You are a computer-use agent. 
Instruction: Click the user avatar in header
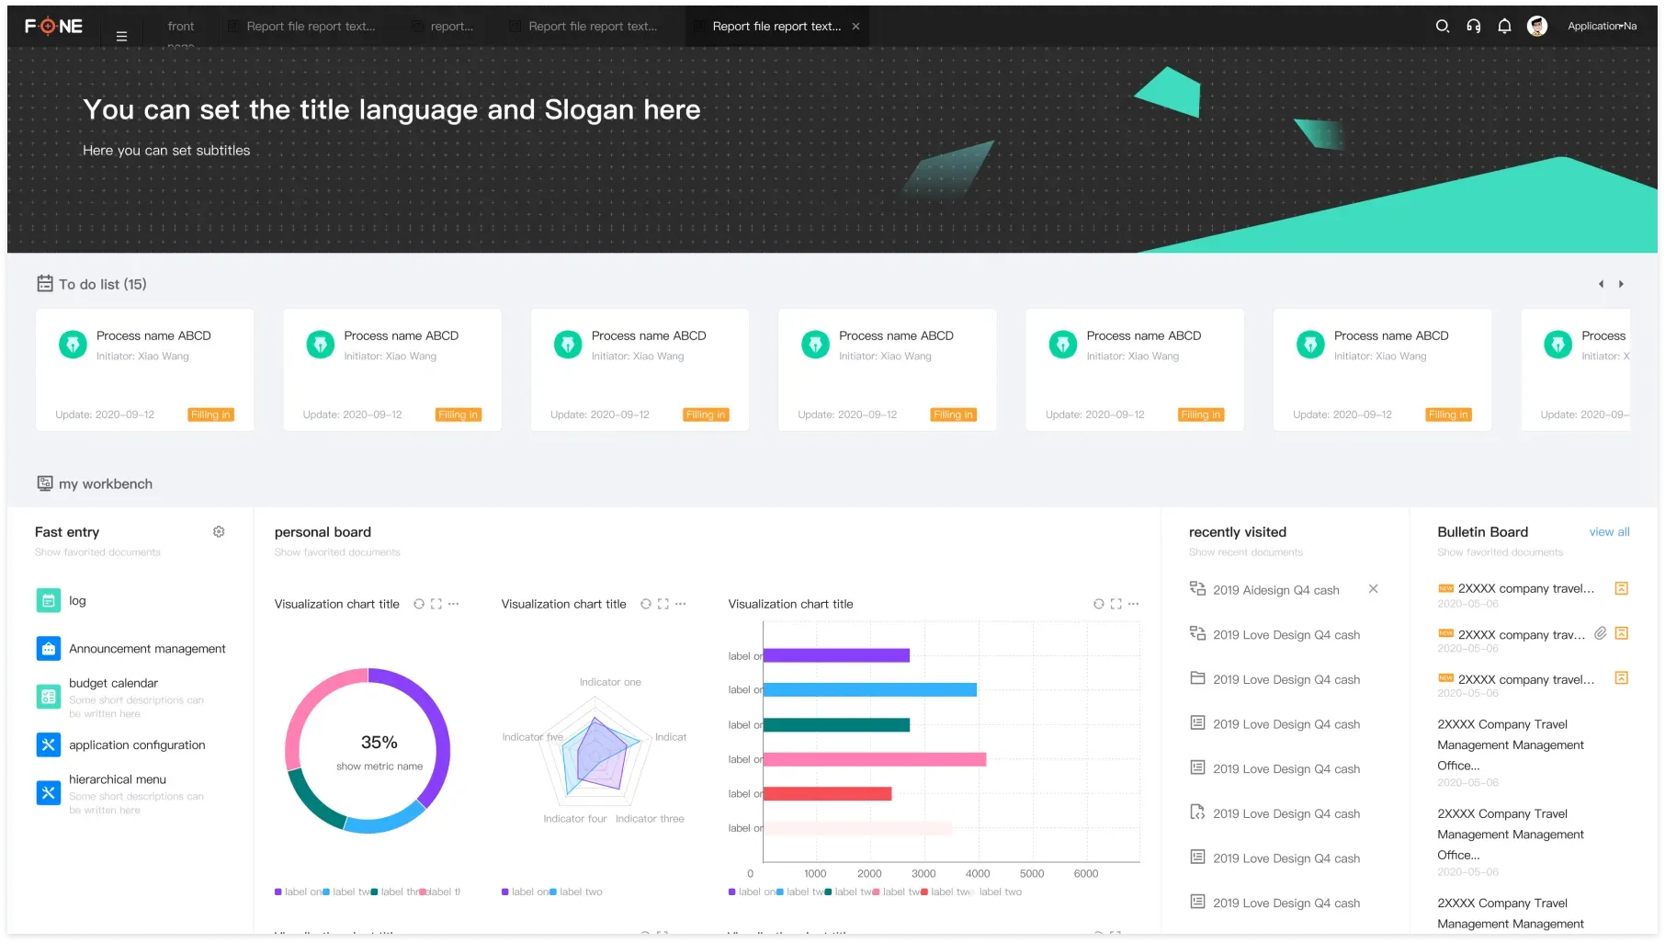tap(1536, 27)
